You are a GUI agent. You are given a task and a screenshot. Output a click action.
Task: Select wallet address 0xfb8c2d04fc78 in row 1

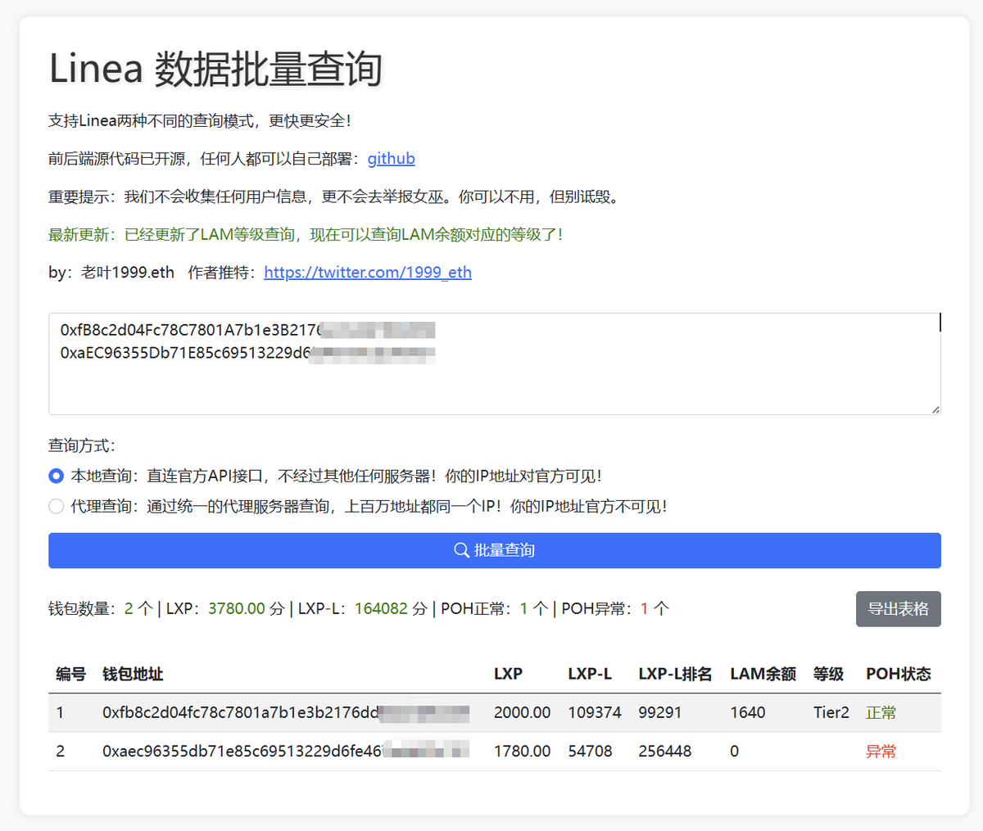(286, 712)
